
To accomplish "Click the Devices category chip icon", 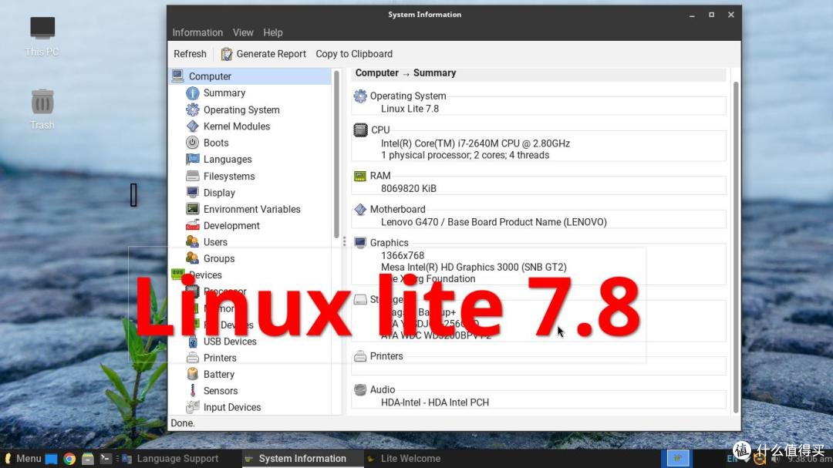I will click(177, 274).
